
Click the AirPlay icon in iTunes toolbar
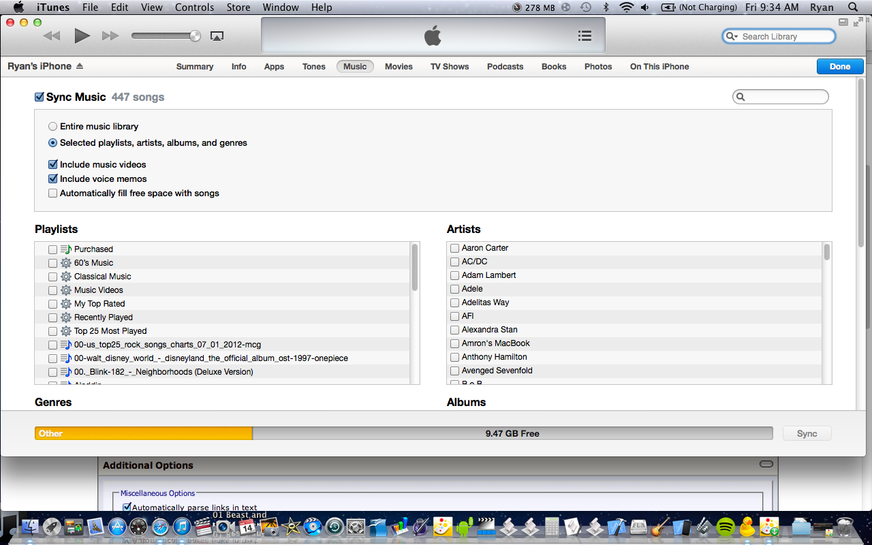point(217,36)
